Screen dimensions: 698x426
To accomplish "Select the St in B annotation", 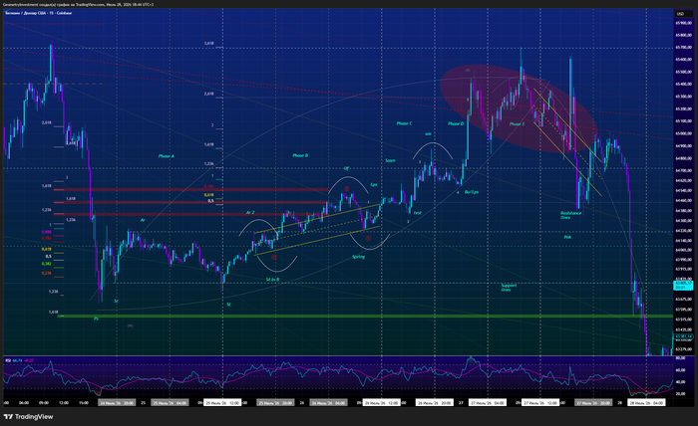I will (272, 280).
